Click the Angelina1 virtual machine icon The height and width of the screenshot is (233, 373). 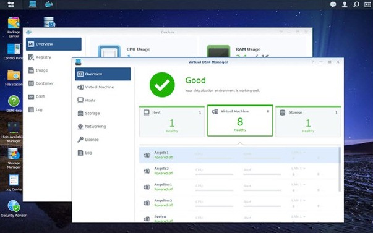(147, 187)
